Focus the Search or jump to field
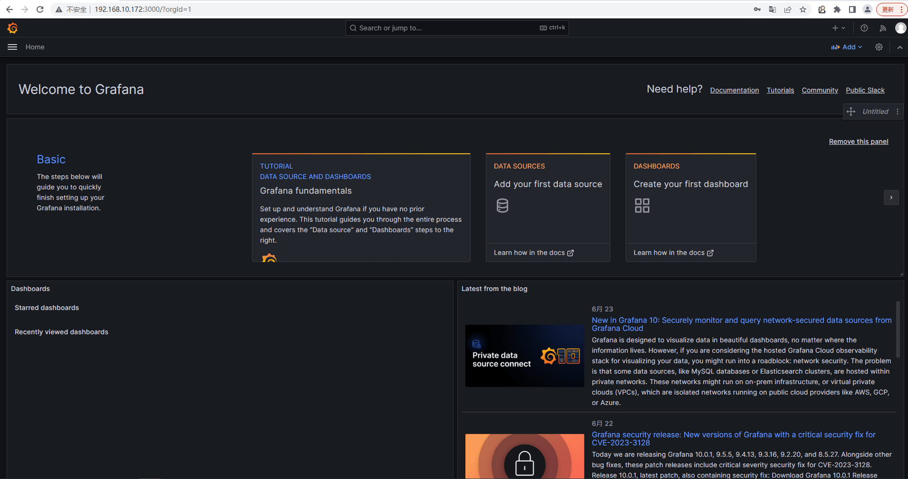Screen dimensions: 908x479 pos(457,28)
